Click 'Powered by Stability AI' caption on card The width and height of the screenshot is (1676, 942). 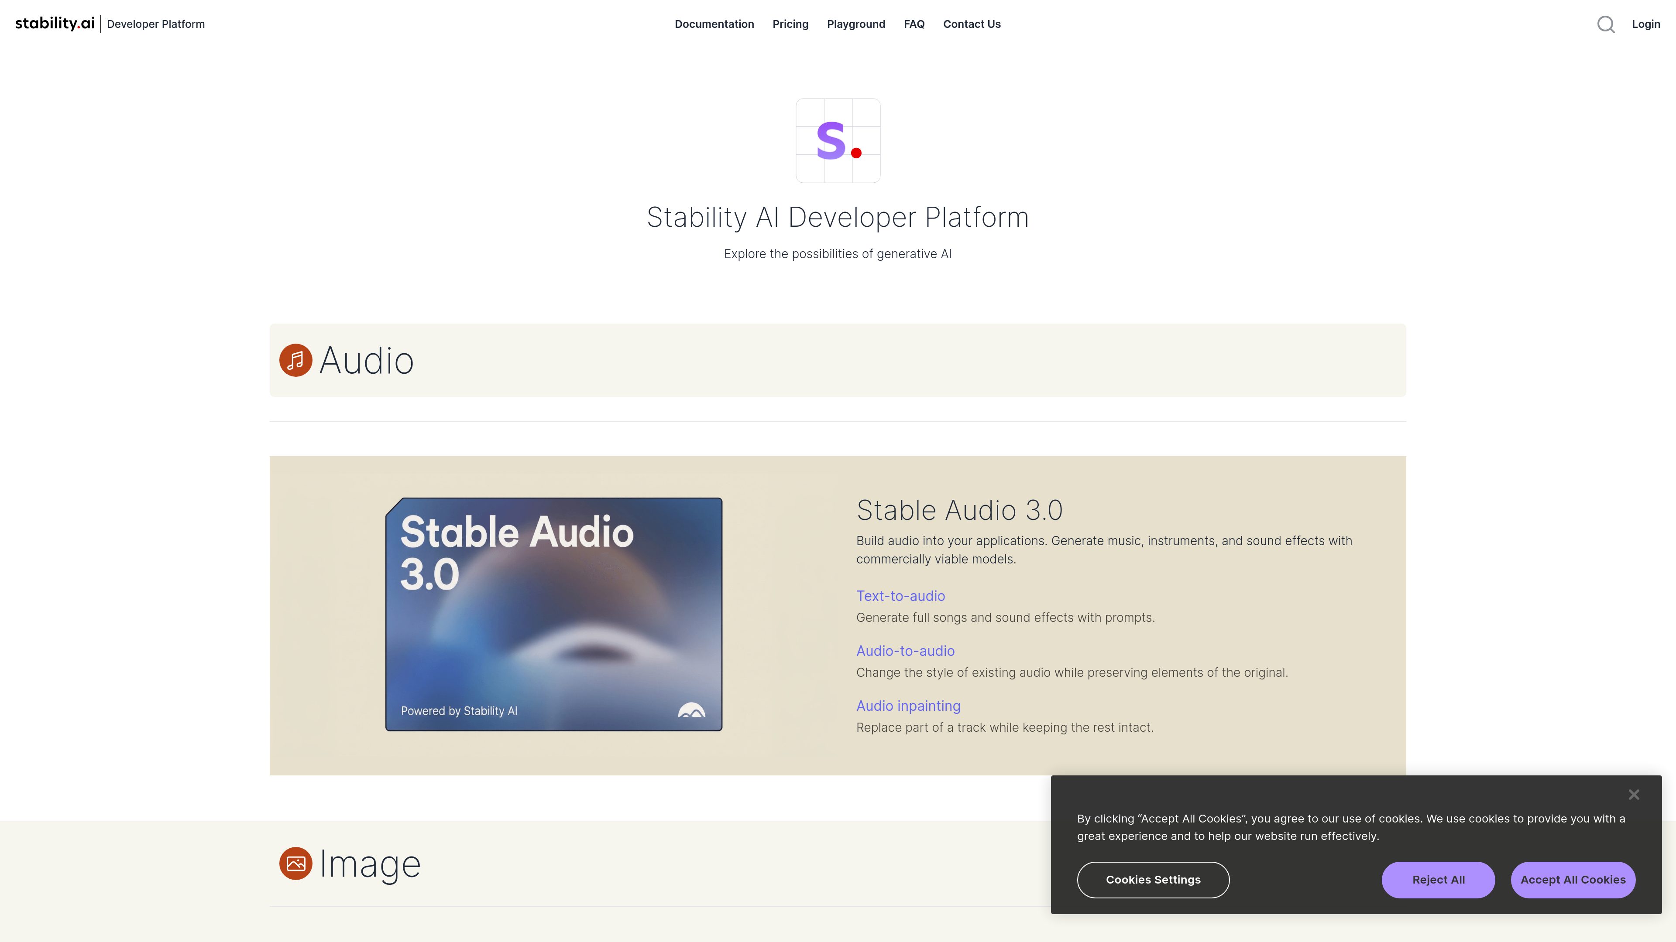459,710
